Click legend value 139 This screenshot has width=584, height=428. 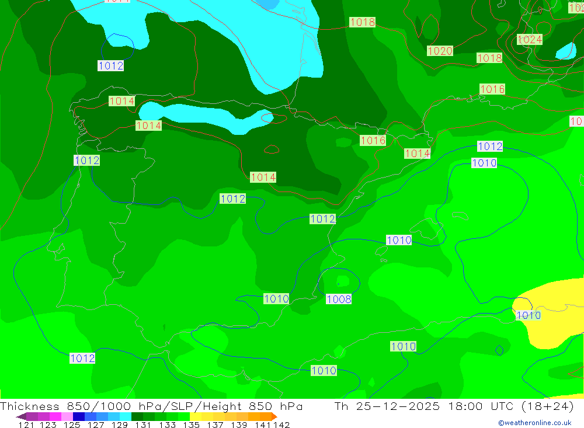(239, 424)
